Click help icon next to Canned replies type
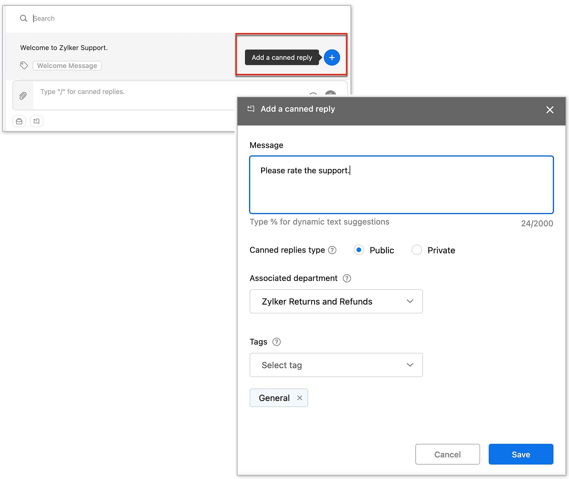The width and height of the screenshot is (569, 479). tap(332, 250)
